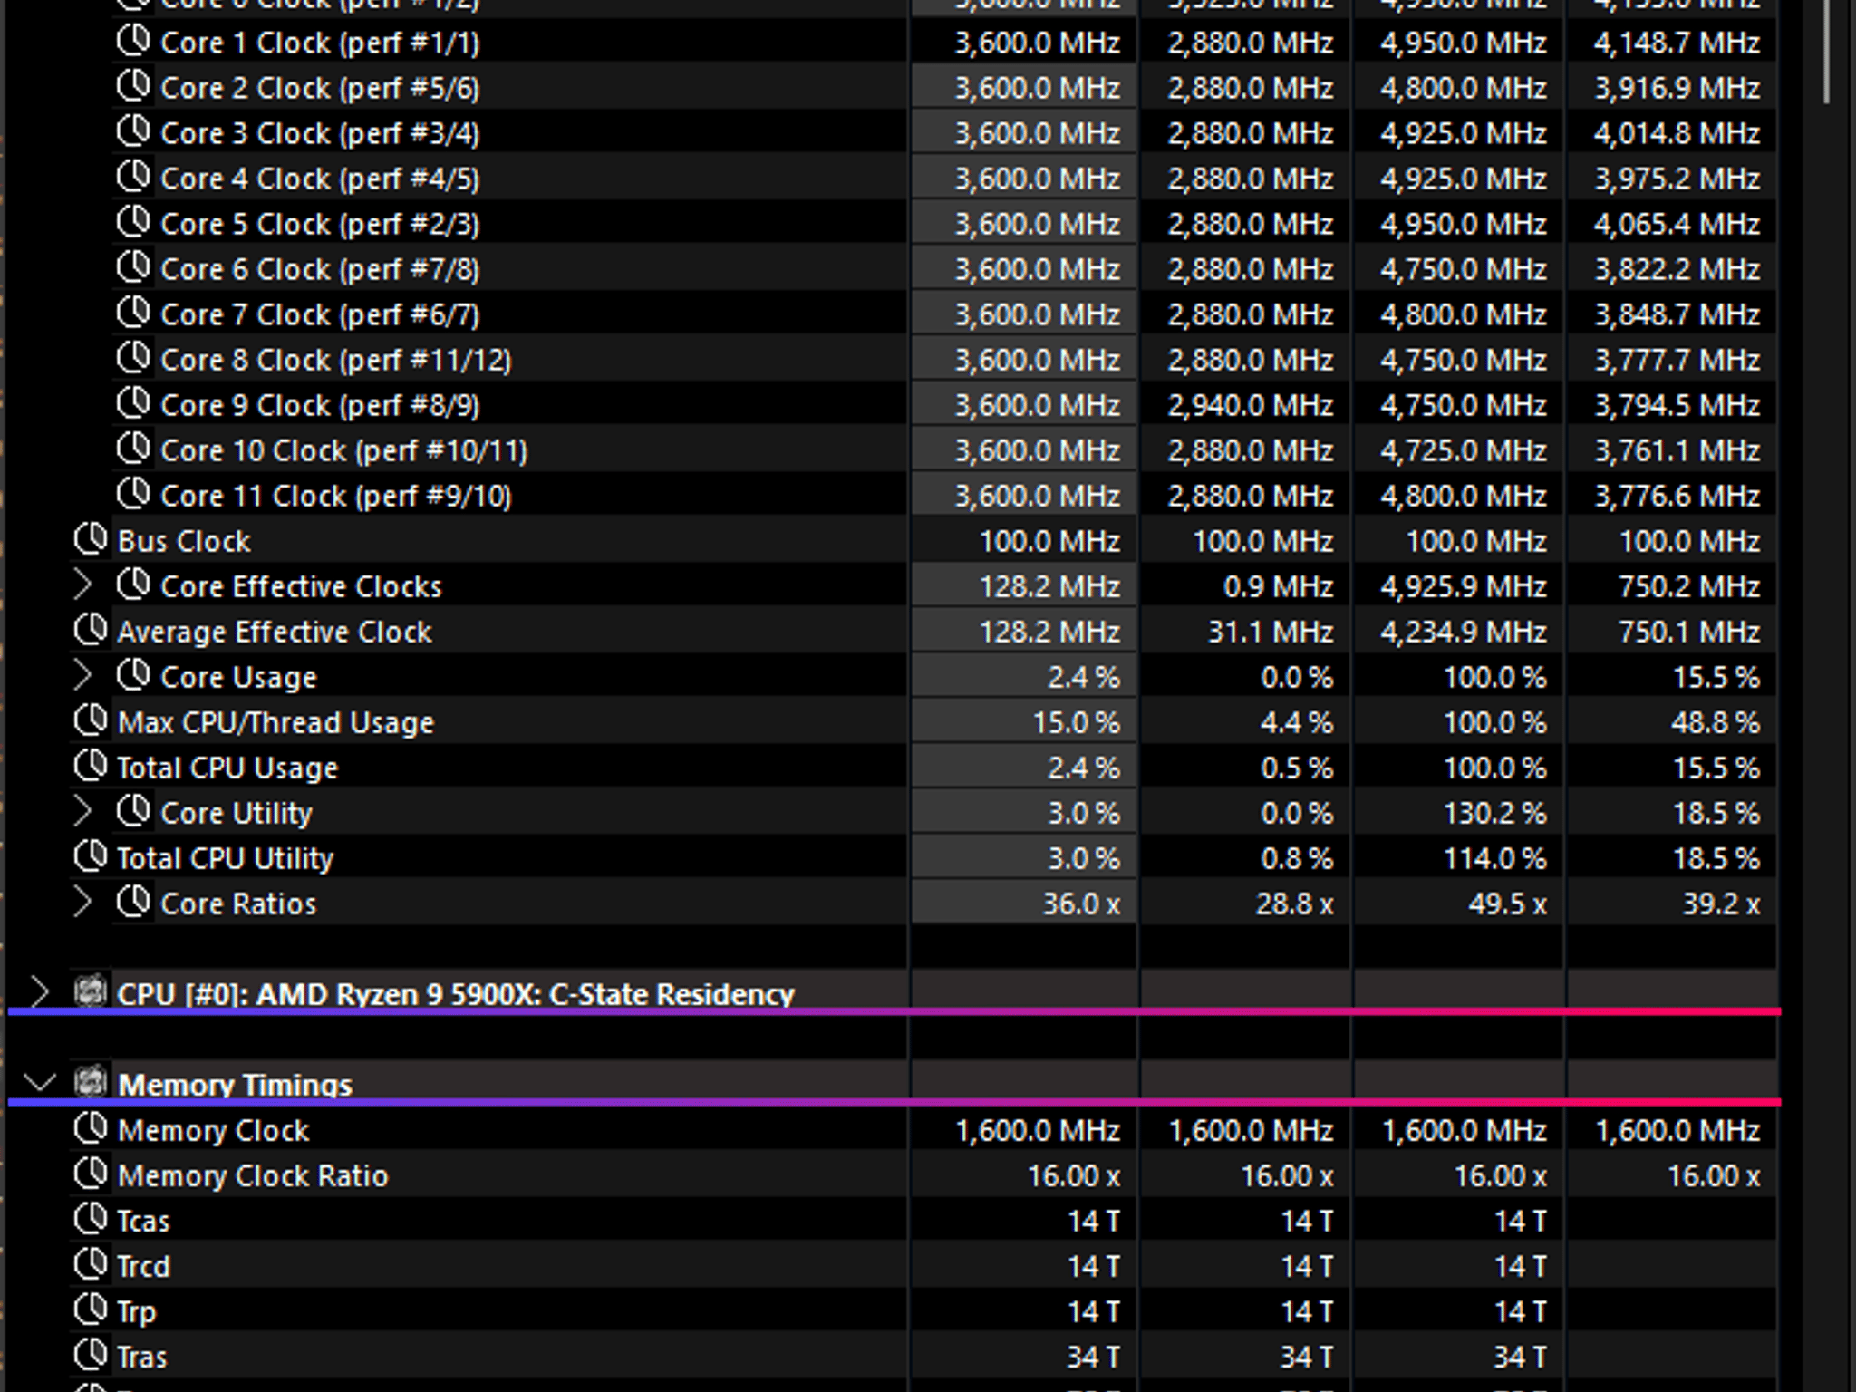This screenshot has width=1856, height=1392.
Task: Select the Bus Clock sensor label
Action: 184,541
